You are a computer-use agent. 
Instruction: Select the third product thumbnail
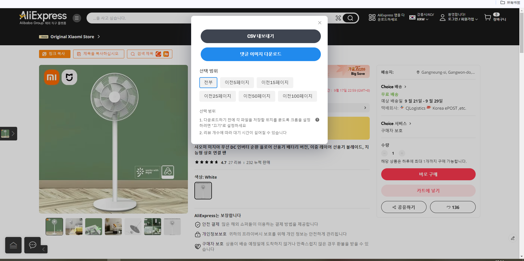tap(94, 226)
